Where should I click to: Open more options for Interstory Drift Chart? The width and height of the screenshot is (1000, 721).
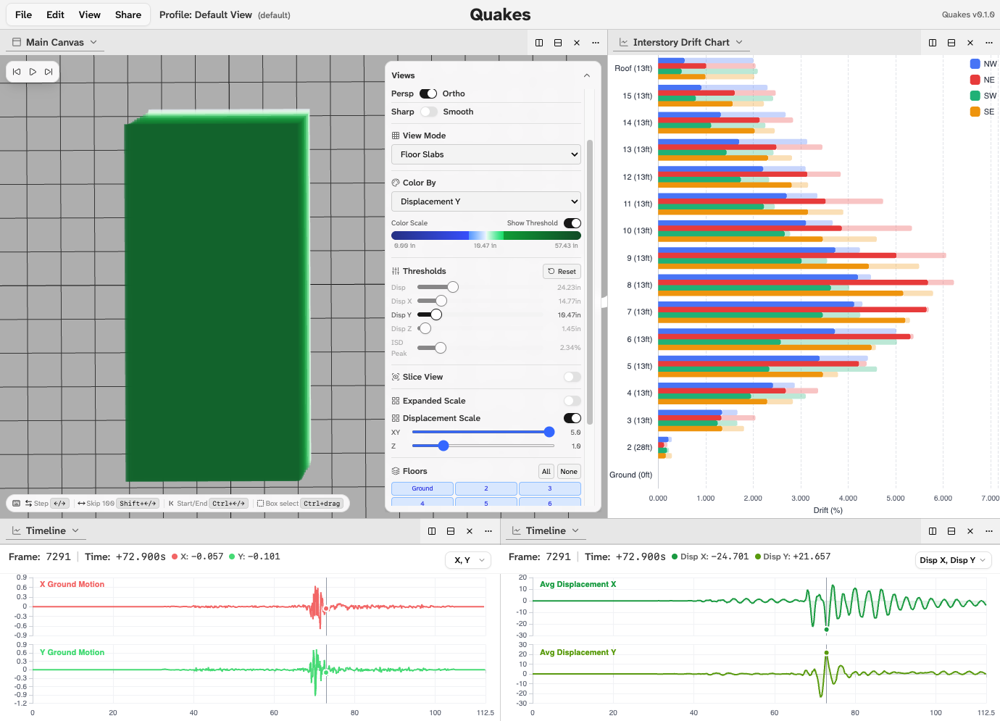989,43
